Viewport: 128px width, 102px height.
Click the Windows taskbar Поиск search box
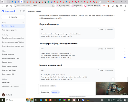coord(15,100)
